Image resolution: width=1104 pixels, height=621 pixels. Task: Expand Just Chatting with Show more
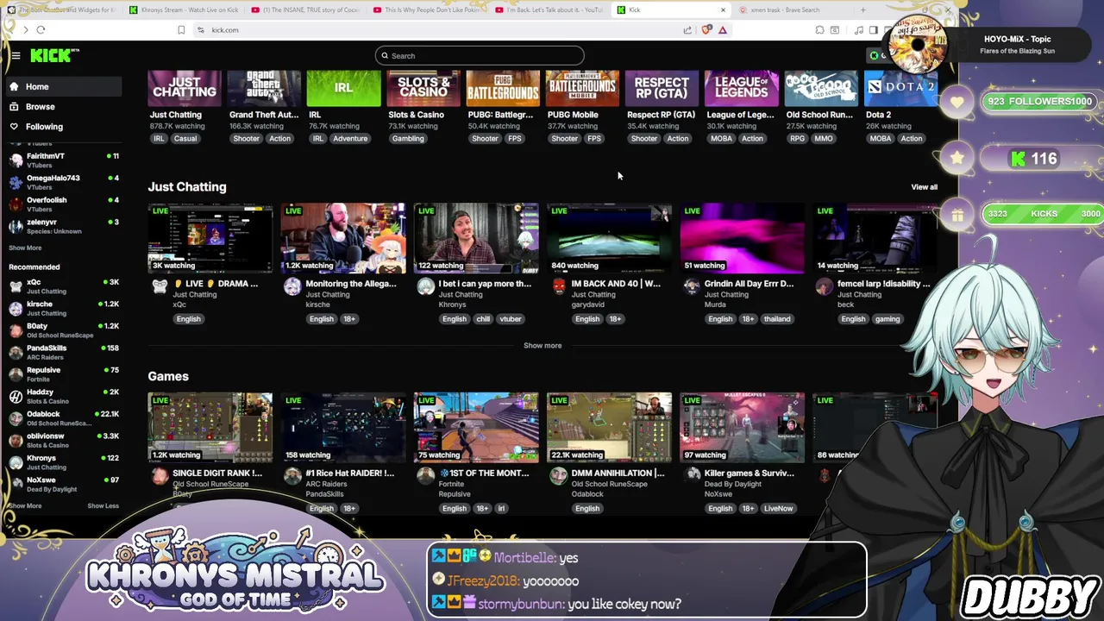coord(543,346)
